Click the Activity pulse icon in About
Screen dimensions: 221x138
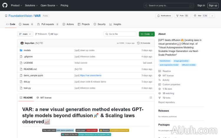point(160,80)
